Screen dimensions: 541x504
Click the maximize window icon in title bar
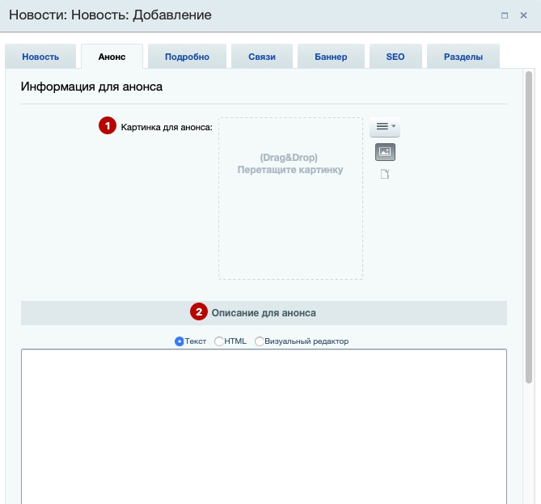505,15
